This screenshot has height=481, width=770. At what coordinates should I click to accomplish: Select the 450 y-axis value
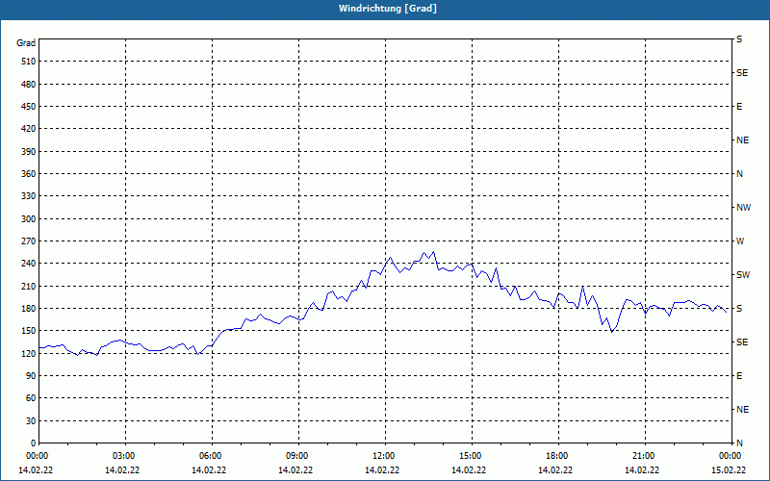(x=29, y=107)
